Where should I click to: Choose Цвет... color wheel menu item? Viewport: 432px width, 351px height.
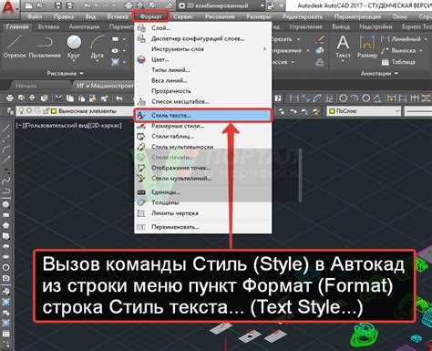202,59
